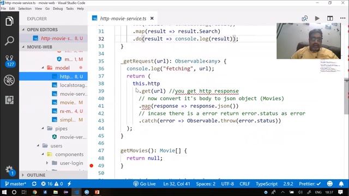The width and height of the screenshot is (349, 196).
Task: Open Source Control view with 127 changes
Action: click(x=10, y=61)
